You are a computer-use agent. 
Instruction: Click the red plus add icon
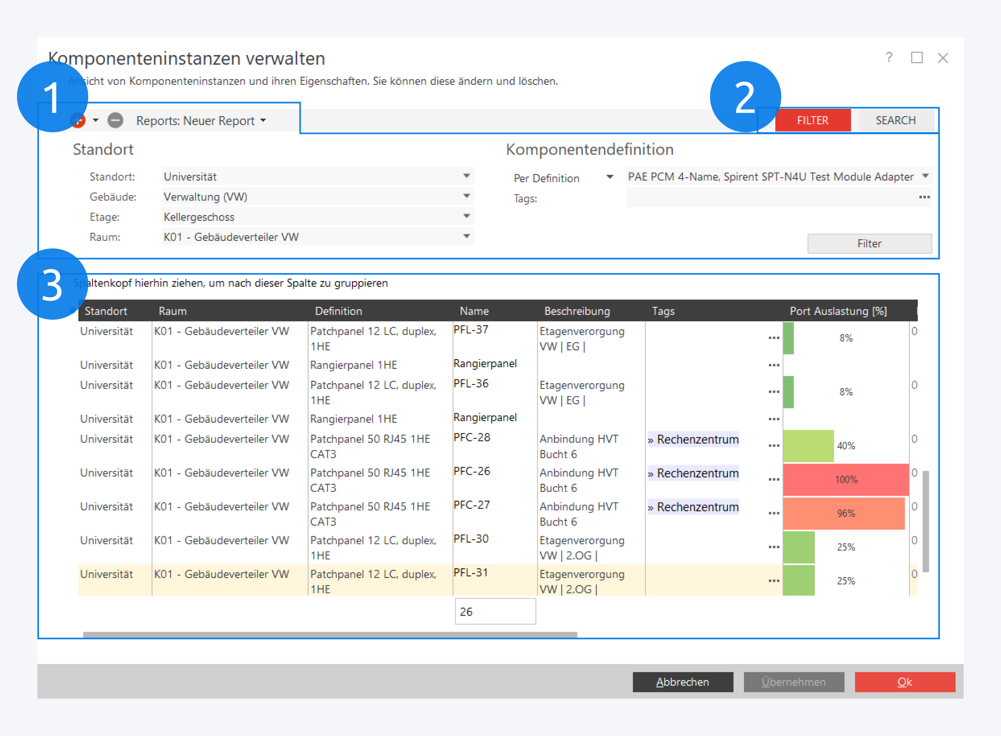point(78,120)
